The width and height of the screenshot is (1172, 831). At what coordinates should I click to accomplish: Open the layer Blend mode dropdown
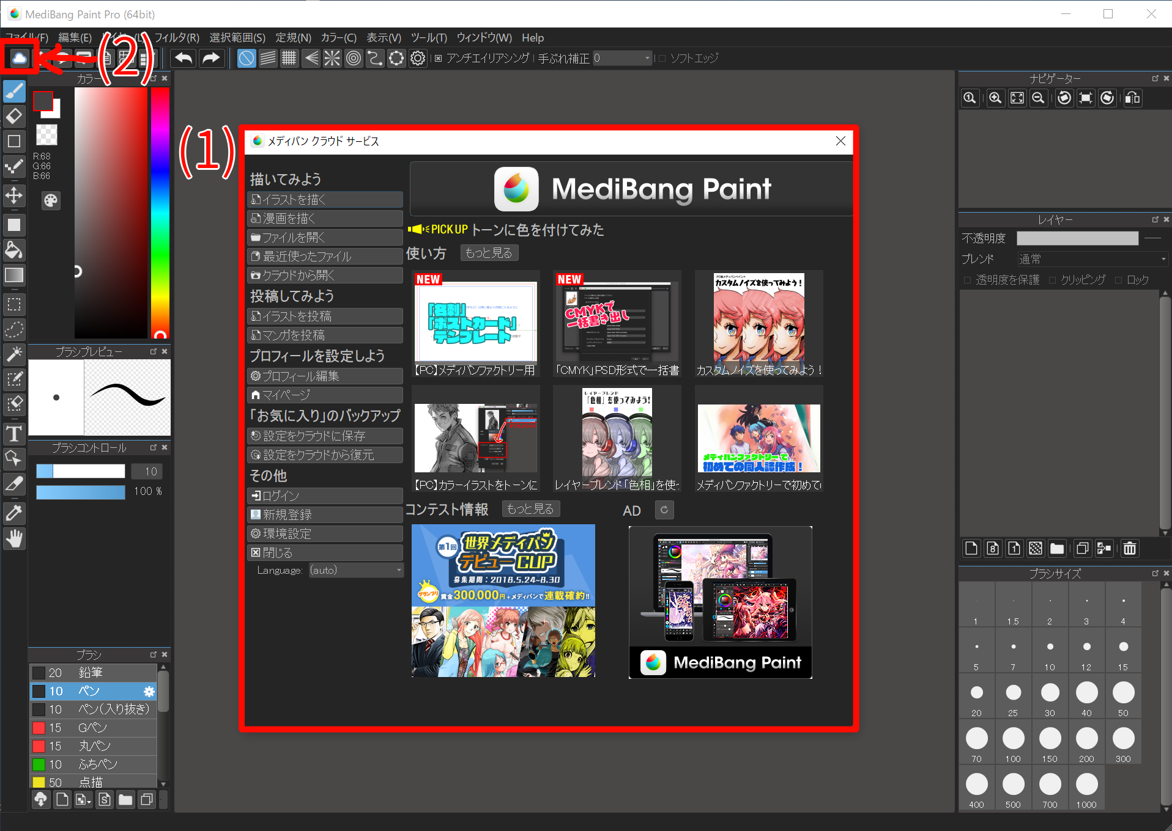click(1092, 259)
